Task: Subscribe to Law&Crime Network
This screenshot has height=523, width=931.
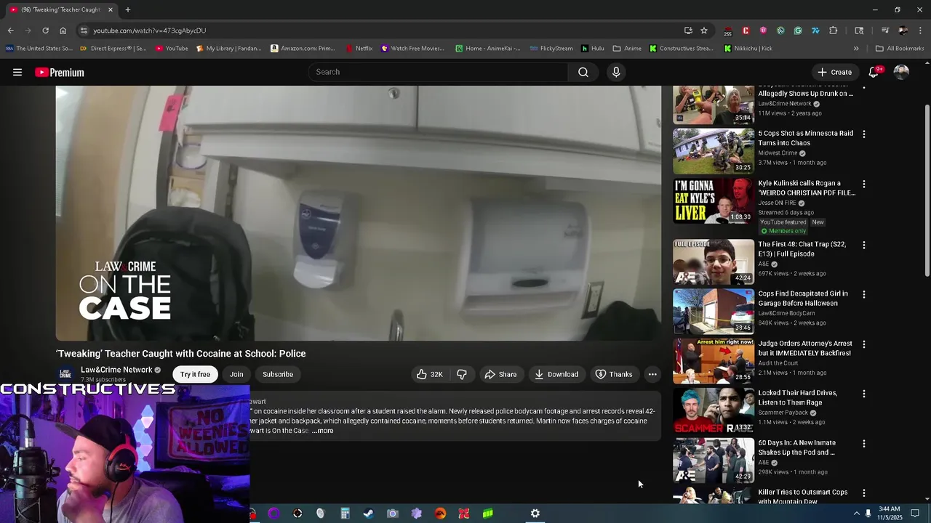Action: [x=278, y=374]
